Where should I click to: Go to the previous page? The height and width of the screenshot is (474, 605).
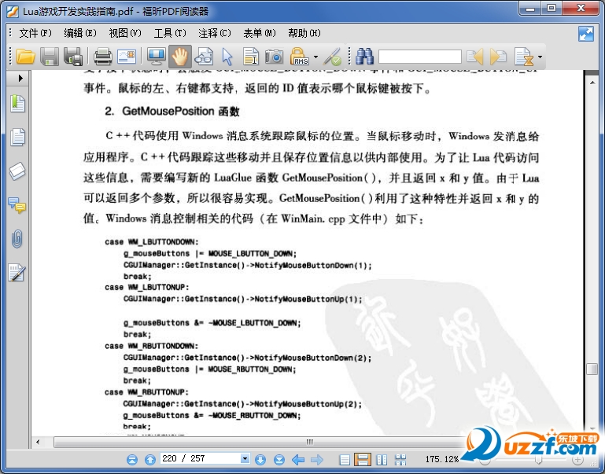(150, 459)
